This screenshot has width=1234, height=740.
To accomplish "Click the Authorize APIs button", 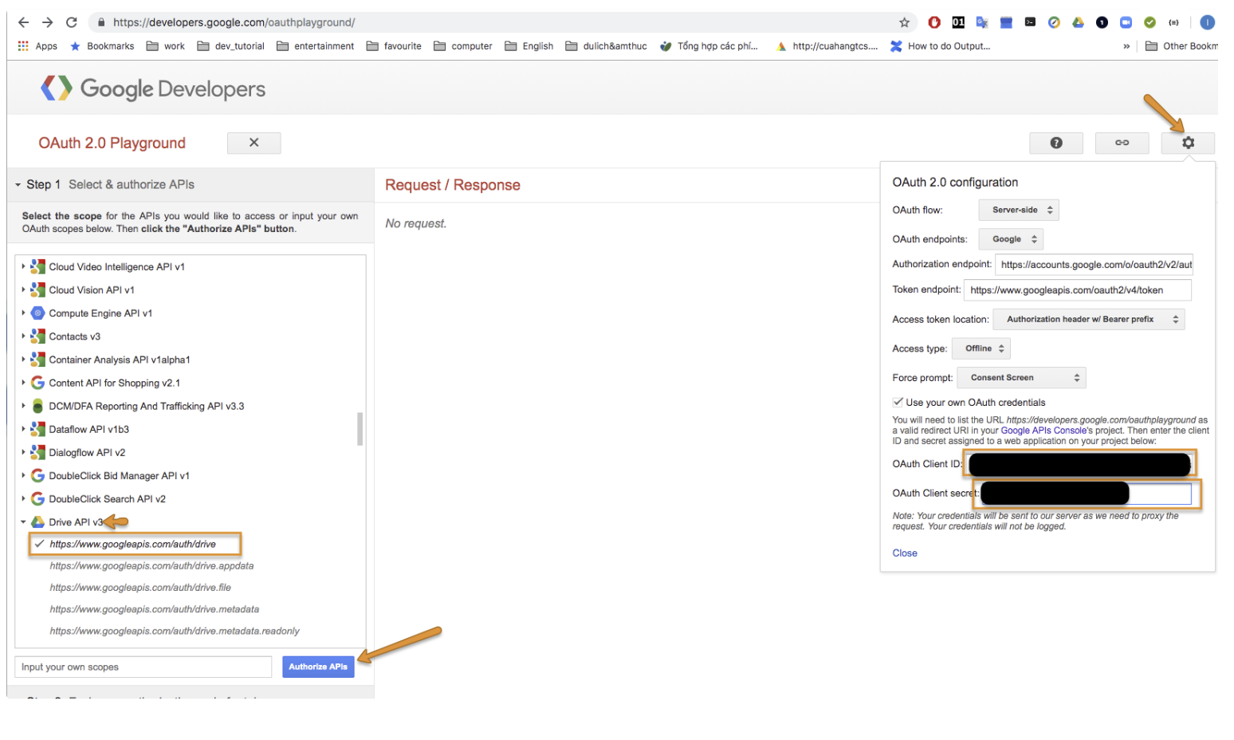I will click(x=318, y=667).
